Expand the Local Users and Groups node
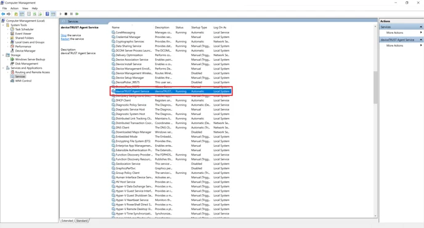The width and height of the screenshot is (424, 228). (x=8, y=42)
